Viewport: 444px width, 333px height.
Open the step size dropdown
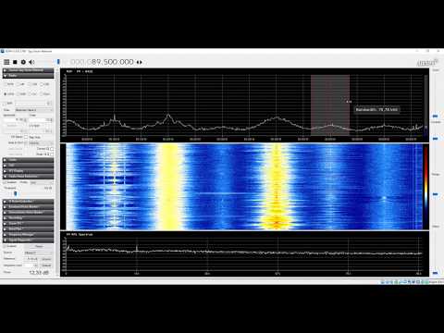point(41,143)
